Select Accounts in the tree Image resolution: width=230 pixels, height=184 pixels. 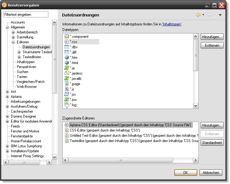(x=18, y=22)
